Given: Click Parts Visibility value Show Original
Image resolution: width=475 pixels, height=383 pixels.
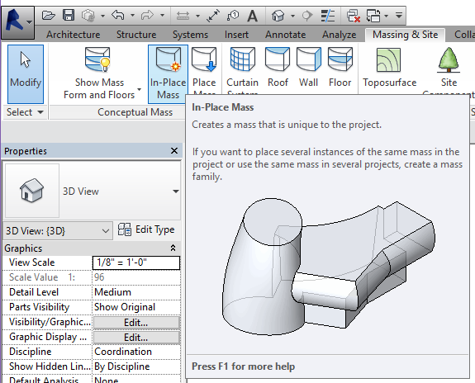Looking at the screenshot, I should (136, 307).
